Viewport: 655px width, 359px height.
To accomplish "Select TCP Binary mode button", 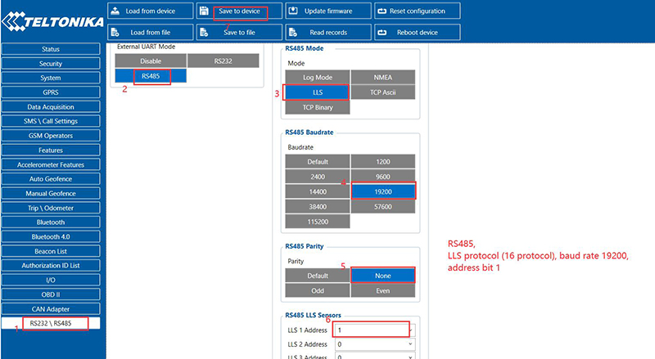I will coord(317,107).
